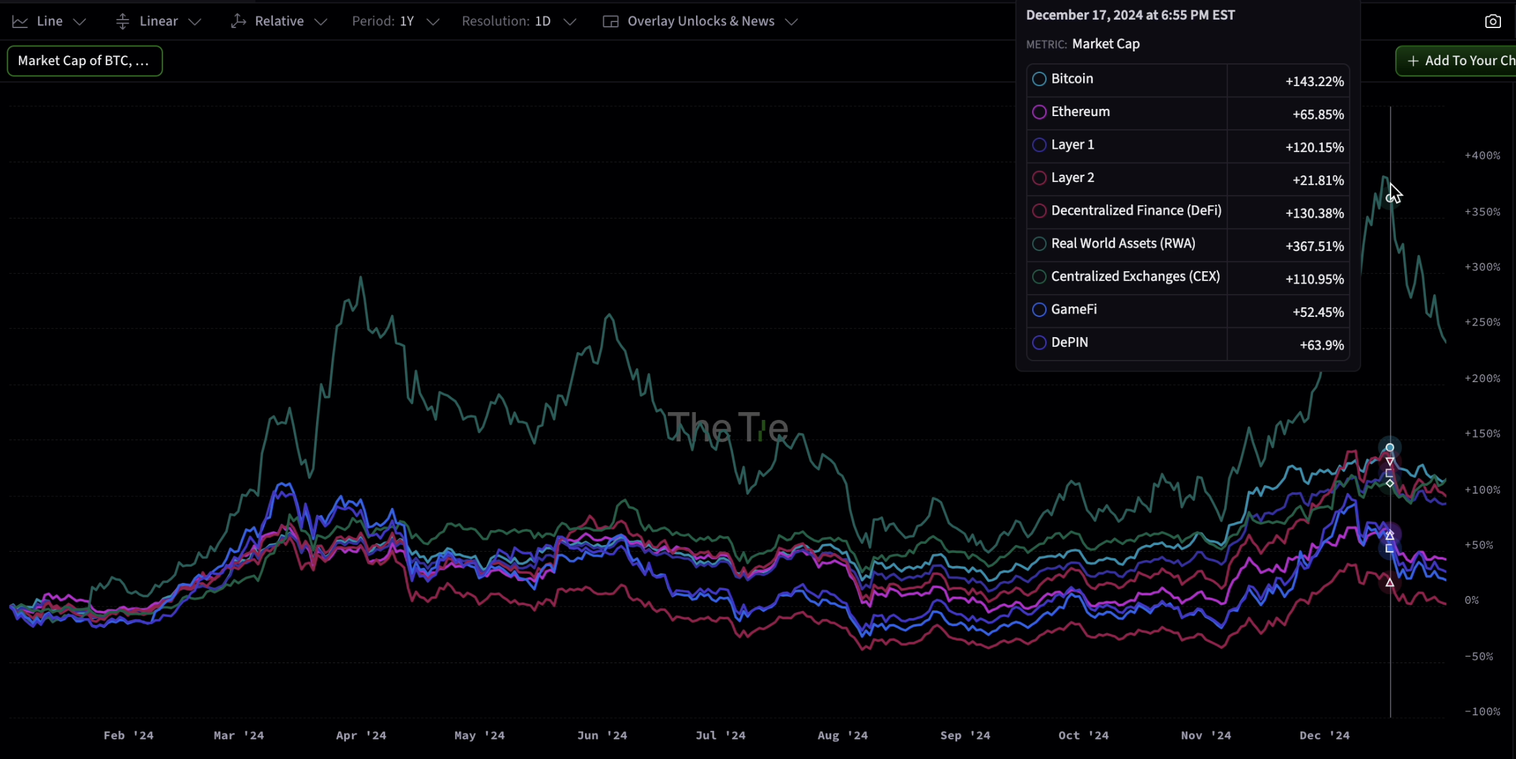
Task: Click the Linear scale icon
Action: coord(122,22)
